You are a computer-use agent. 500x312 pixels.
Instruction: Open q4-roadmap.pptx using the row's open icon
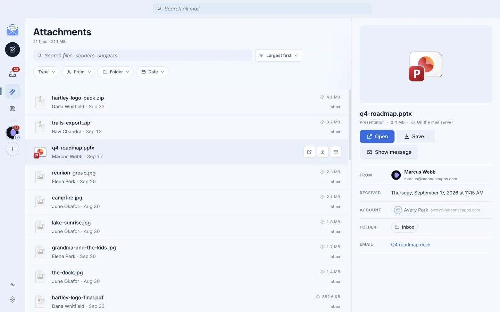point(309,152)
